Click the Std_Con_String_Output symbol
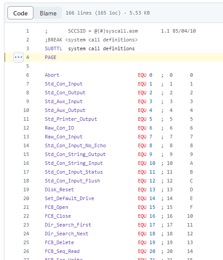This screenshot has height=260, width=223. [75, 154]
